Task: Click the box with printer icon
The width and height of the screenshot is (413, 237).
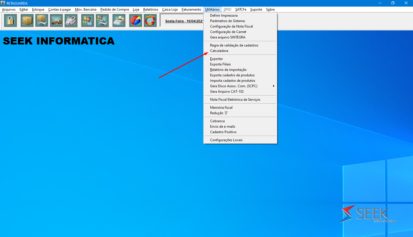Action: pyautogui.click(x=42, y=21)
